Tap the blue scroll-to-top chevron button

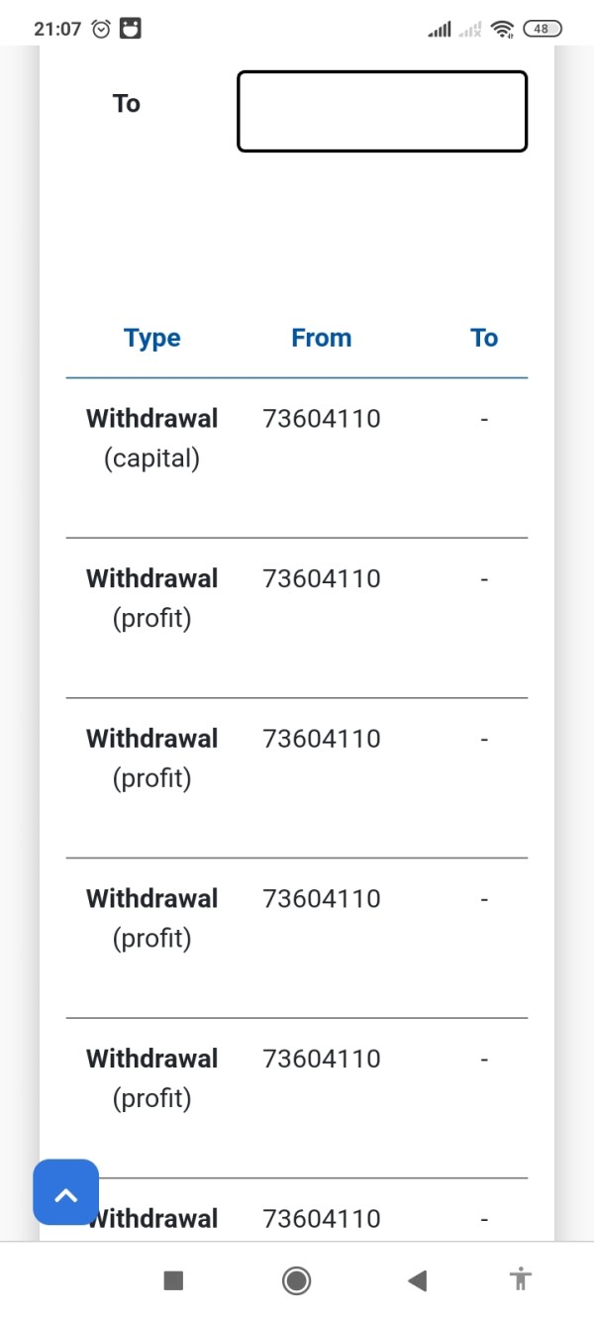(65, 1192)
